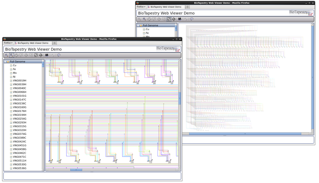Image resolution: width=319 pixels, height=183 pixels.
Task: Select the Cu model in front window tree
Action: point(14,65)
